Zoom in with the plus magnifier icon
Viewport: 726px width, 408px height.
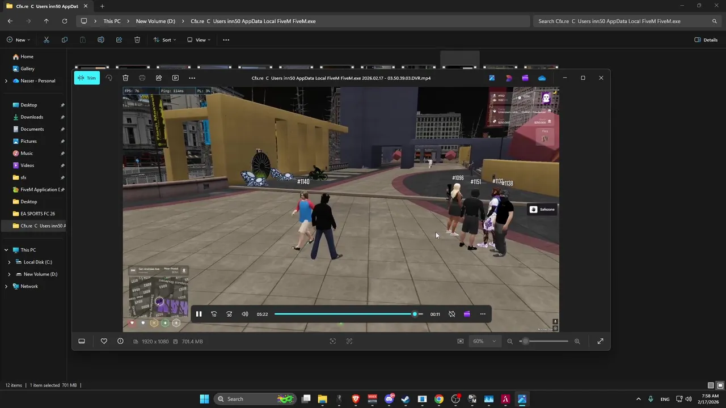point(577,341)
